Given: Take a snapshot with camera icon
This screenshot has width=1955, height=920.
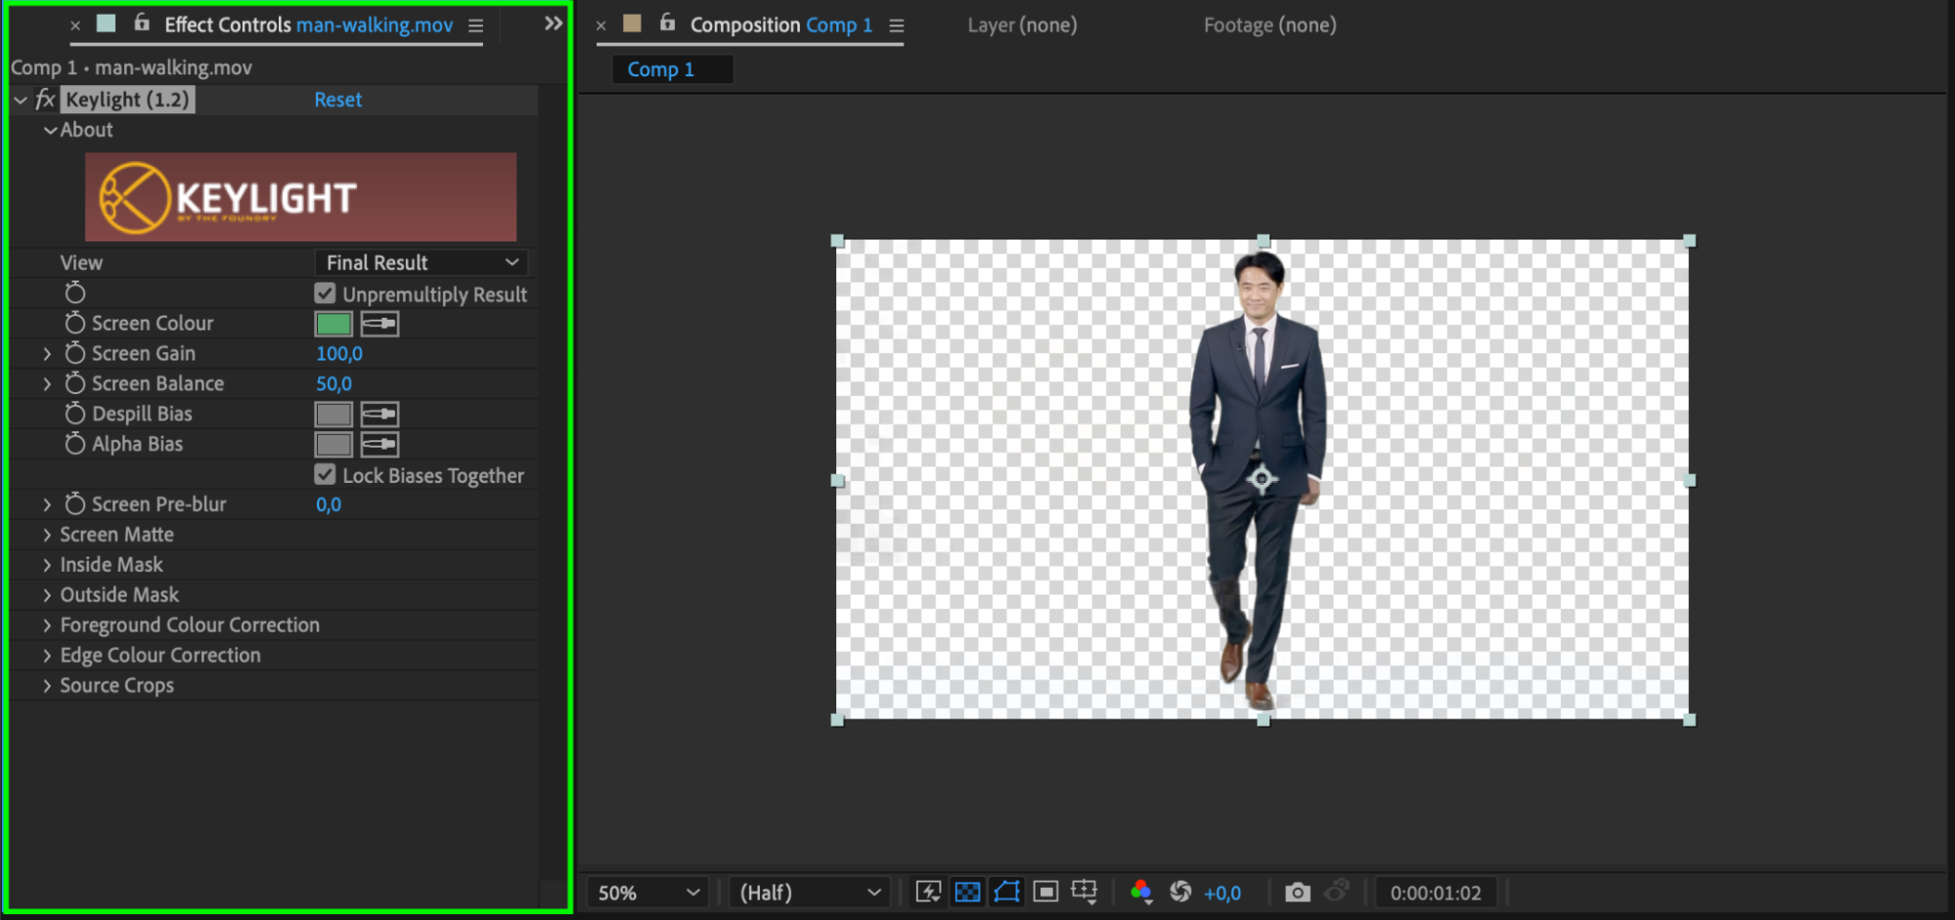Looking at the screenshot, I should 1297,892.
